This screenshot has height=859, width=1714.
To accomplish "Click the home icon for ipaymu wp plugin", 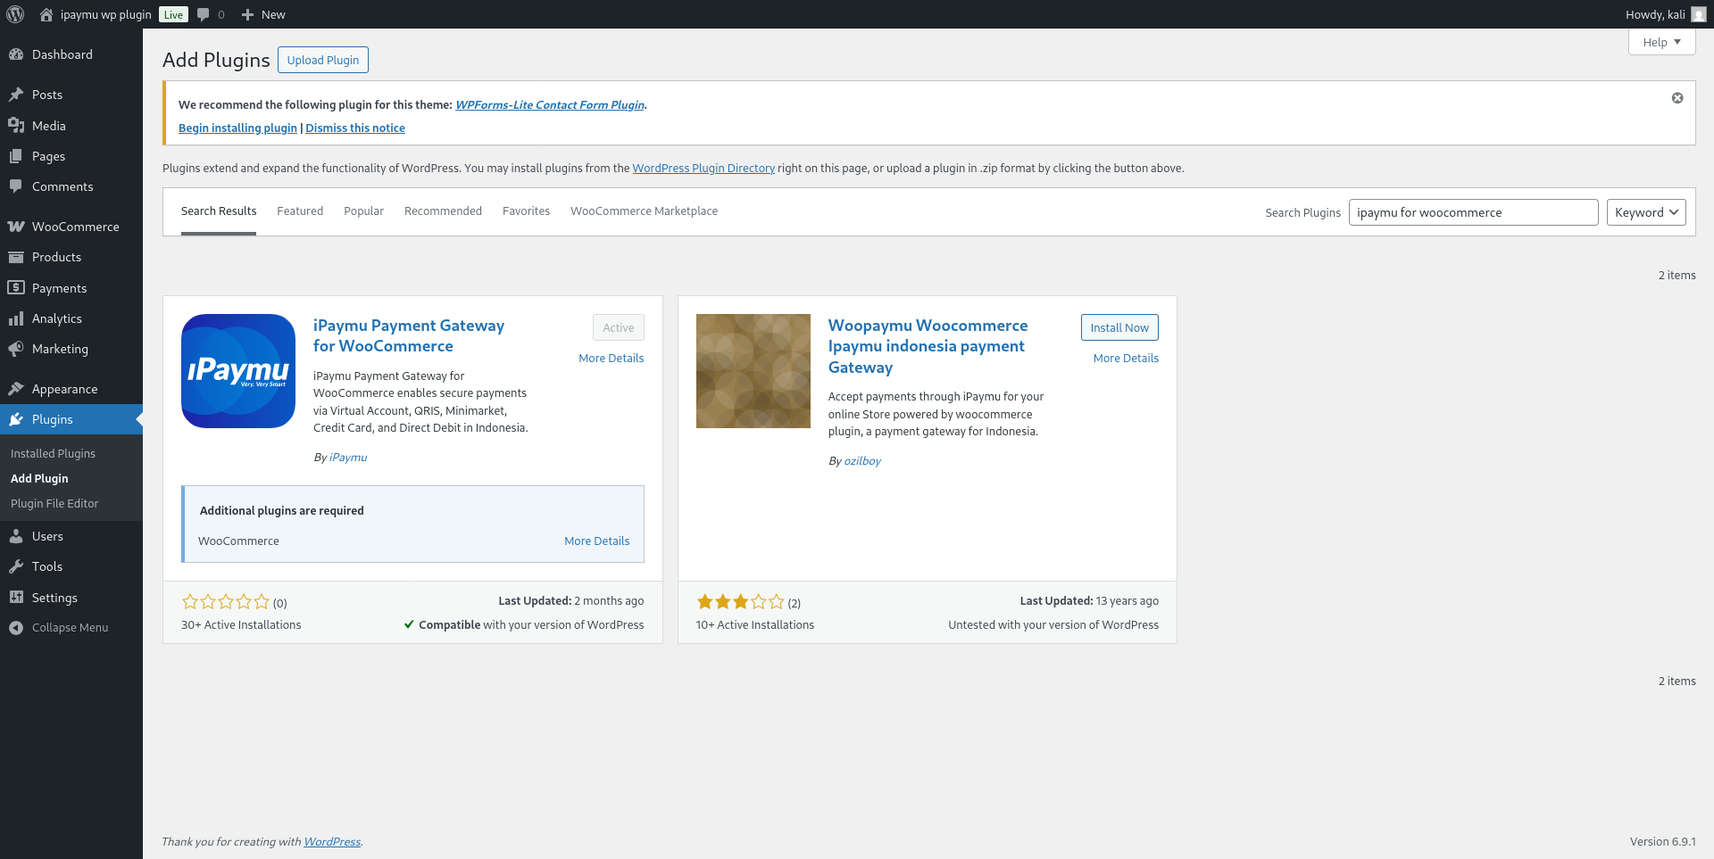I will pos(46,14).
